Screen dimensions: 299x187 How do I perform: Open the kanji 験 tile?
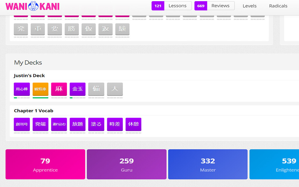click(122, 29)
